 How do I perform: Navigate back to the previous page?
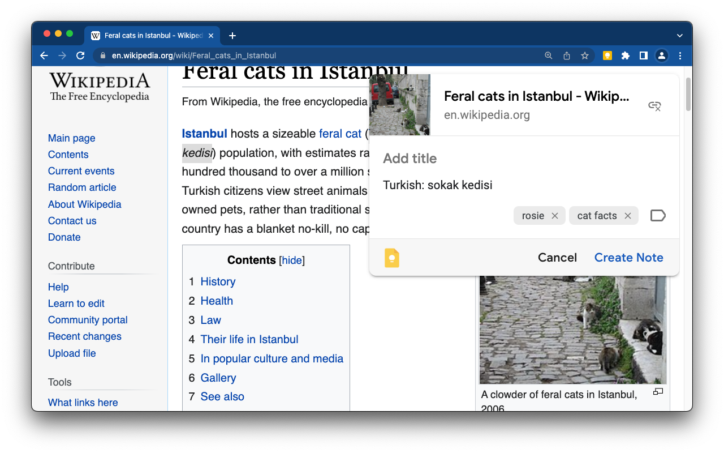[44, 55]
